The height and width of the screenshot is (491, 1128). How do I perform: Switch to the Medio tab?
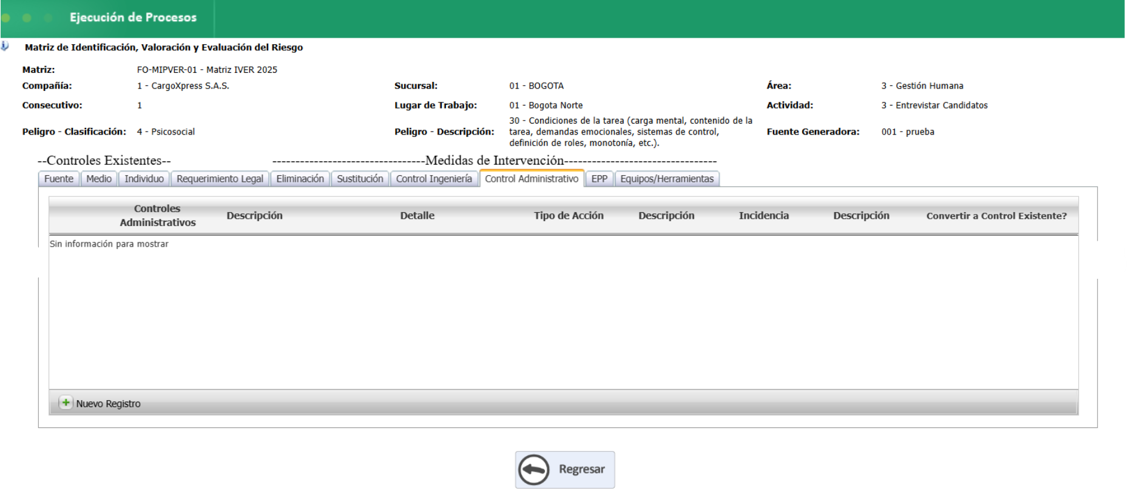point(99,179)
